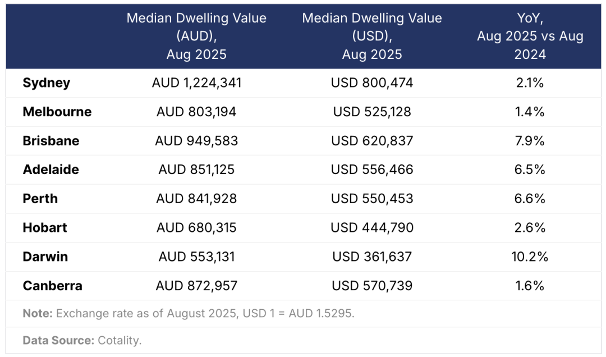
Task: Click the Perth city name
Action: [40, 199]
